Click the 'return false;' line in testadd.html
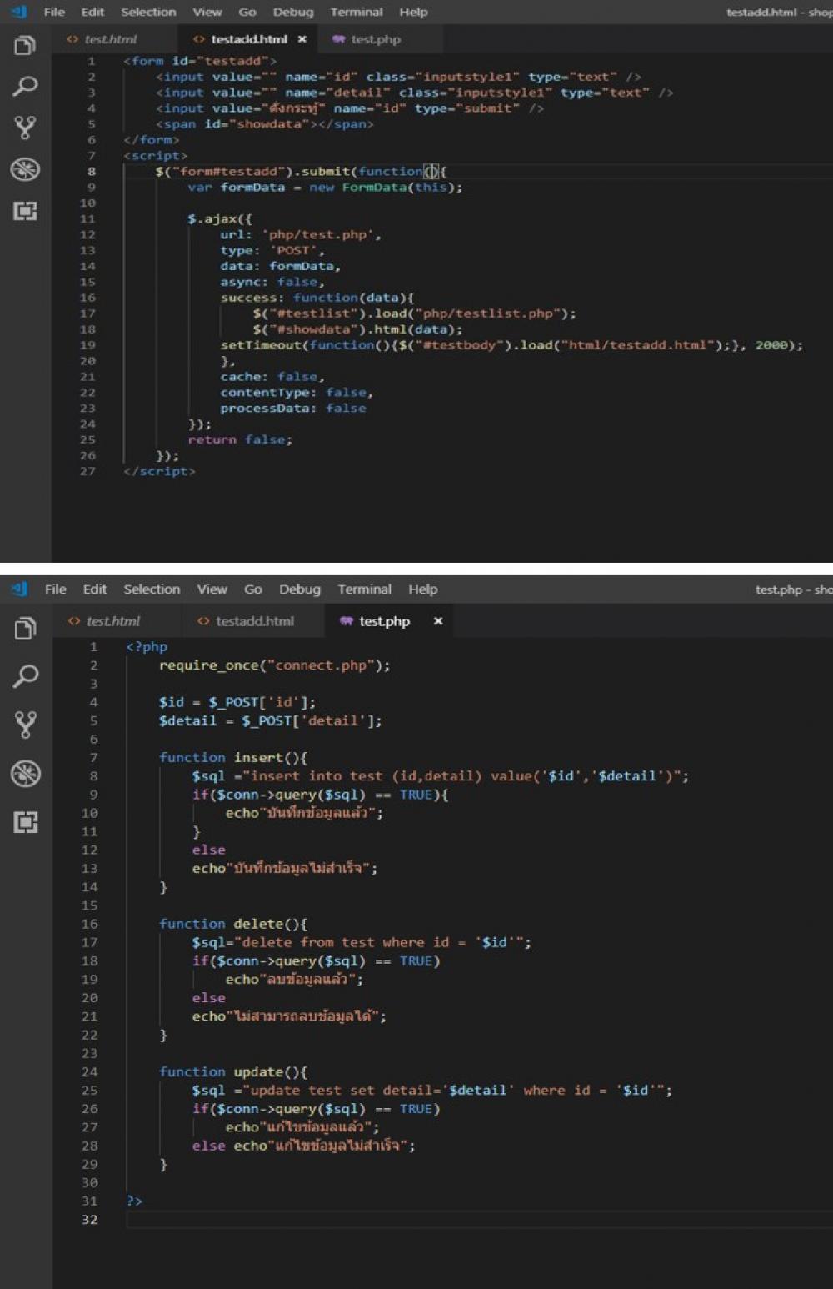The image size is (833, 1289). coord(240,439)
